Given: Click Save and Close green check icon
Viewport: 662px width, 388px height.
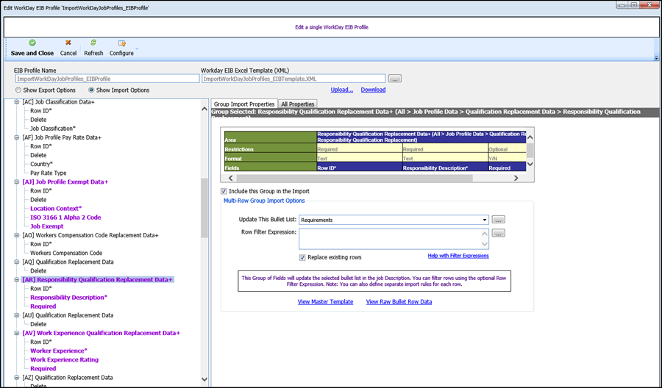Looking at the screenshot, I should (32, 43).
